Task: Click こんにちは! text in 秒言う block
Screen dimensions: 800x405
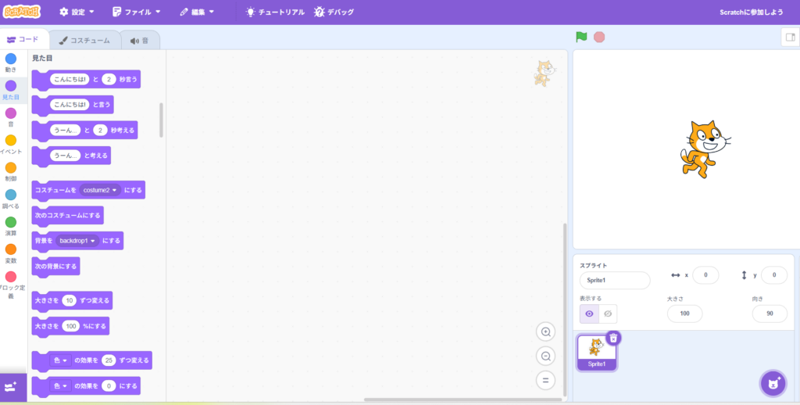Action: point(70,79)
